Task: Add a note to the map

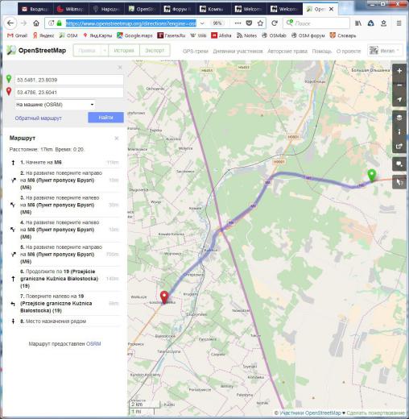Action: click(x=399, y=164)
